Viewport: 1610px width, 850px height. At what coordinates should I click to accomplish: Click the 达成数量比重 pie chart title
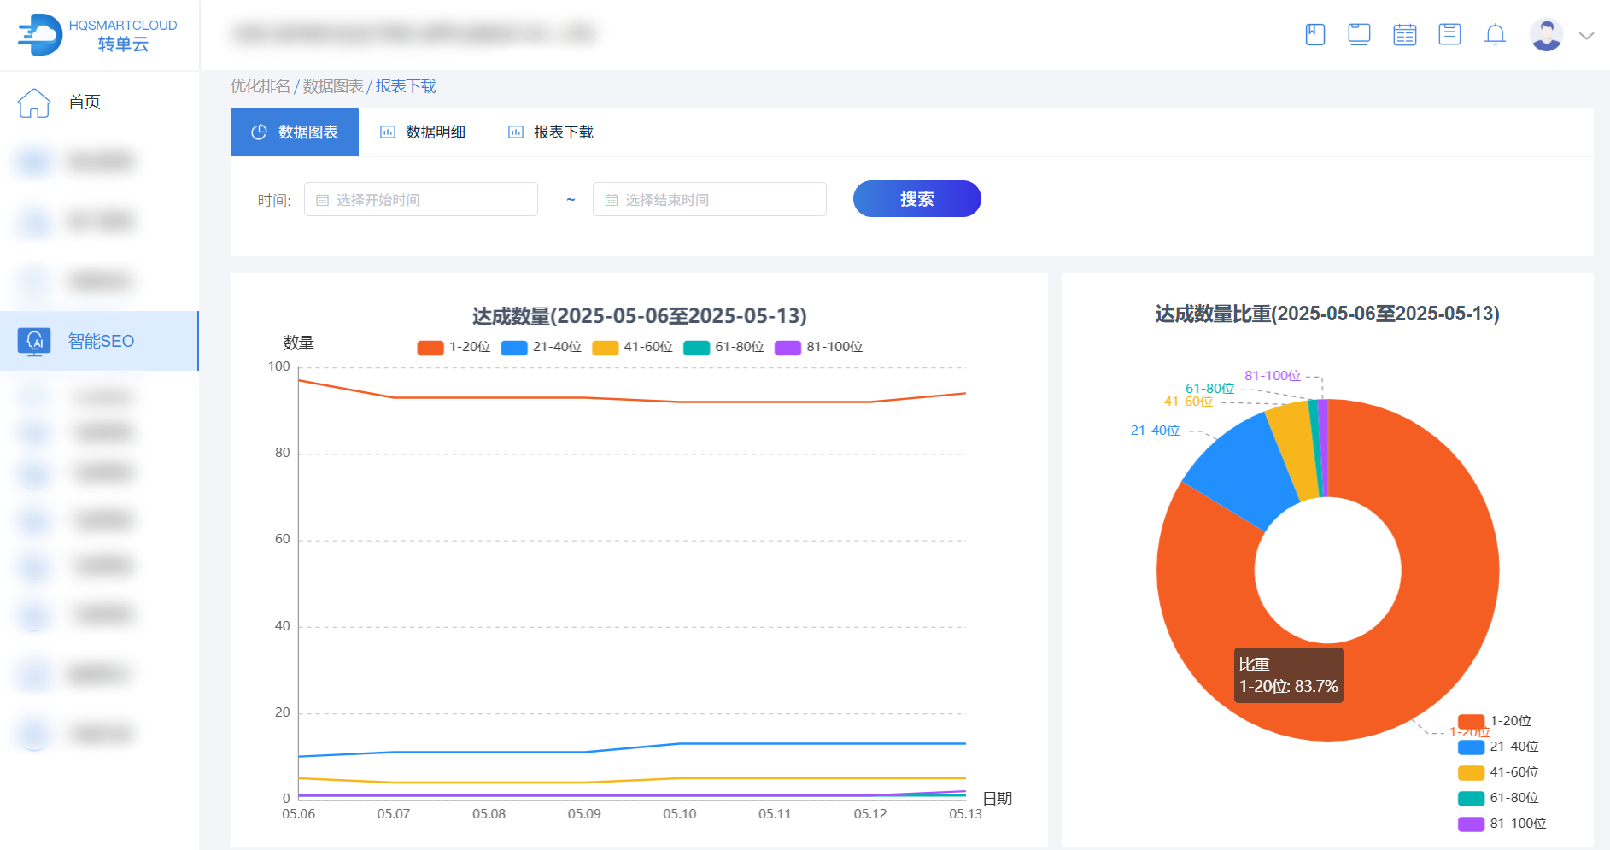1327,314
